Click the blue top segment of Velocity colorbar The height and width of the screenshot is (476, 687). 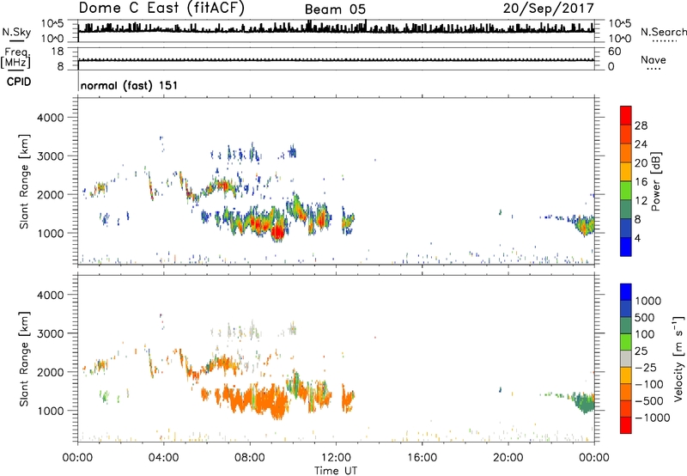pyautogui.click(x=626, y=292)
